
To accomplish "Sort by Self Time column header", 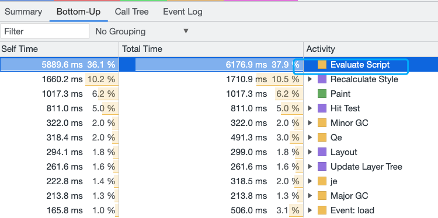I will click(60, 49).
